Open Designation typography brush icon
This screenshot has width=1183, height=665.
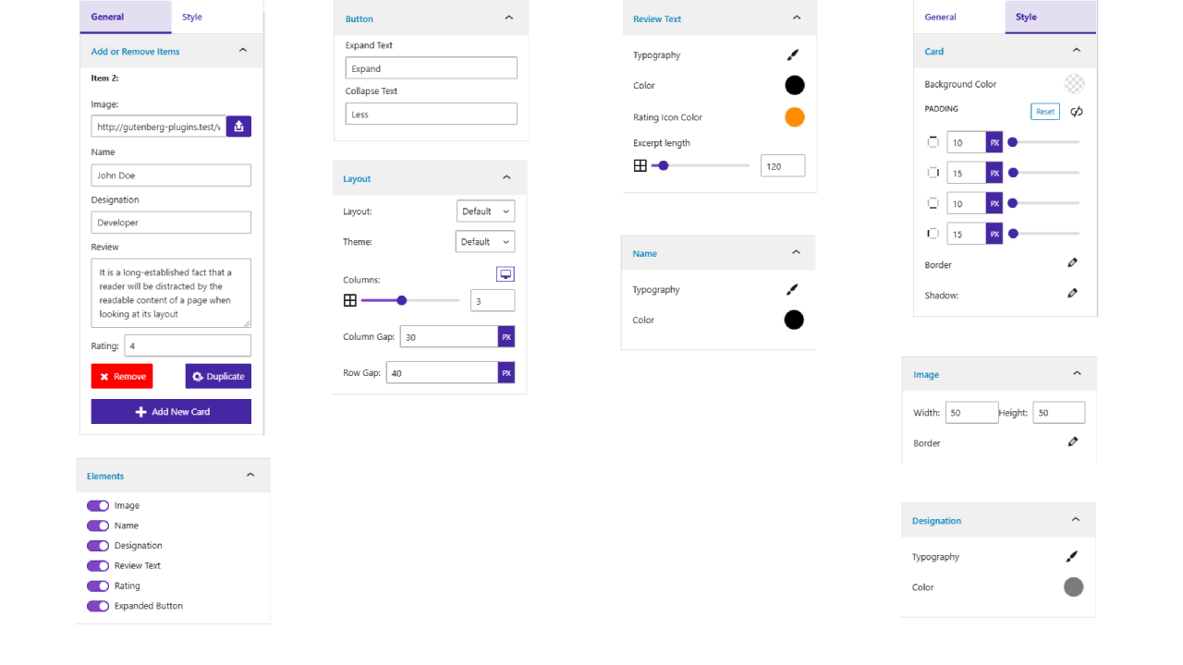tap(1071, 557)
